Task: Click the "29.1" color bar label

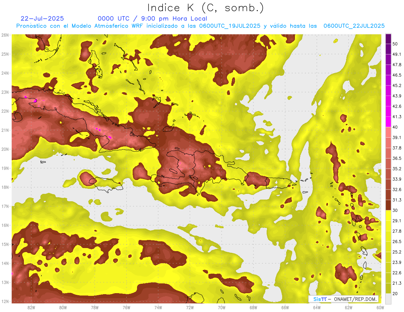Action: 397,220
